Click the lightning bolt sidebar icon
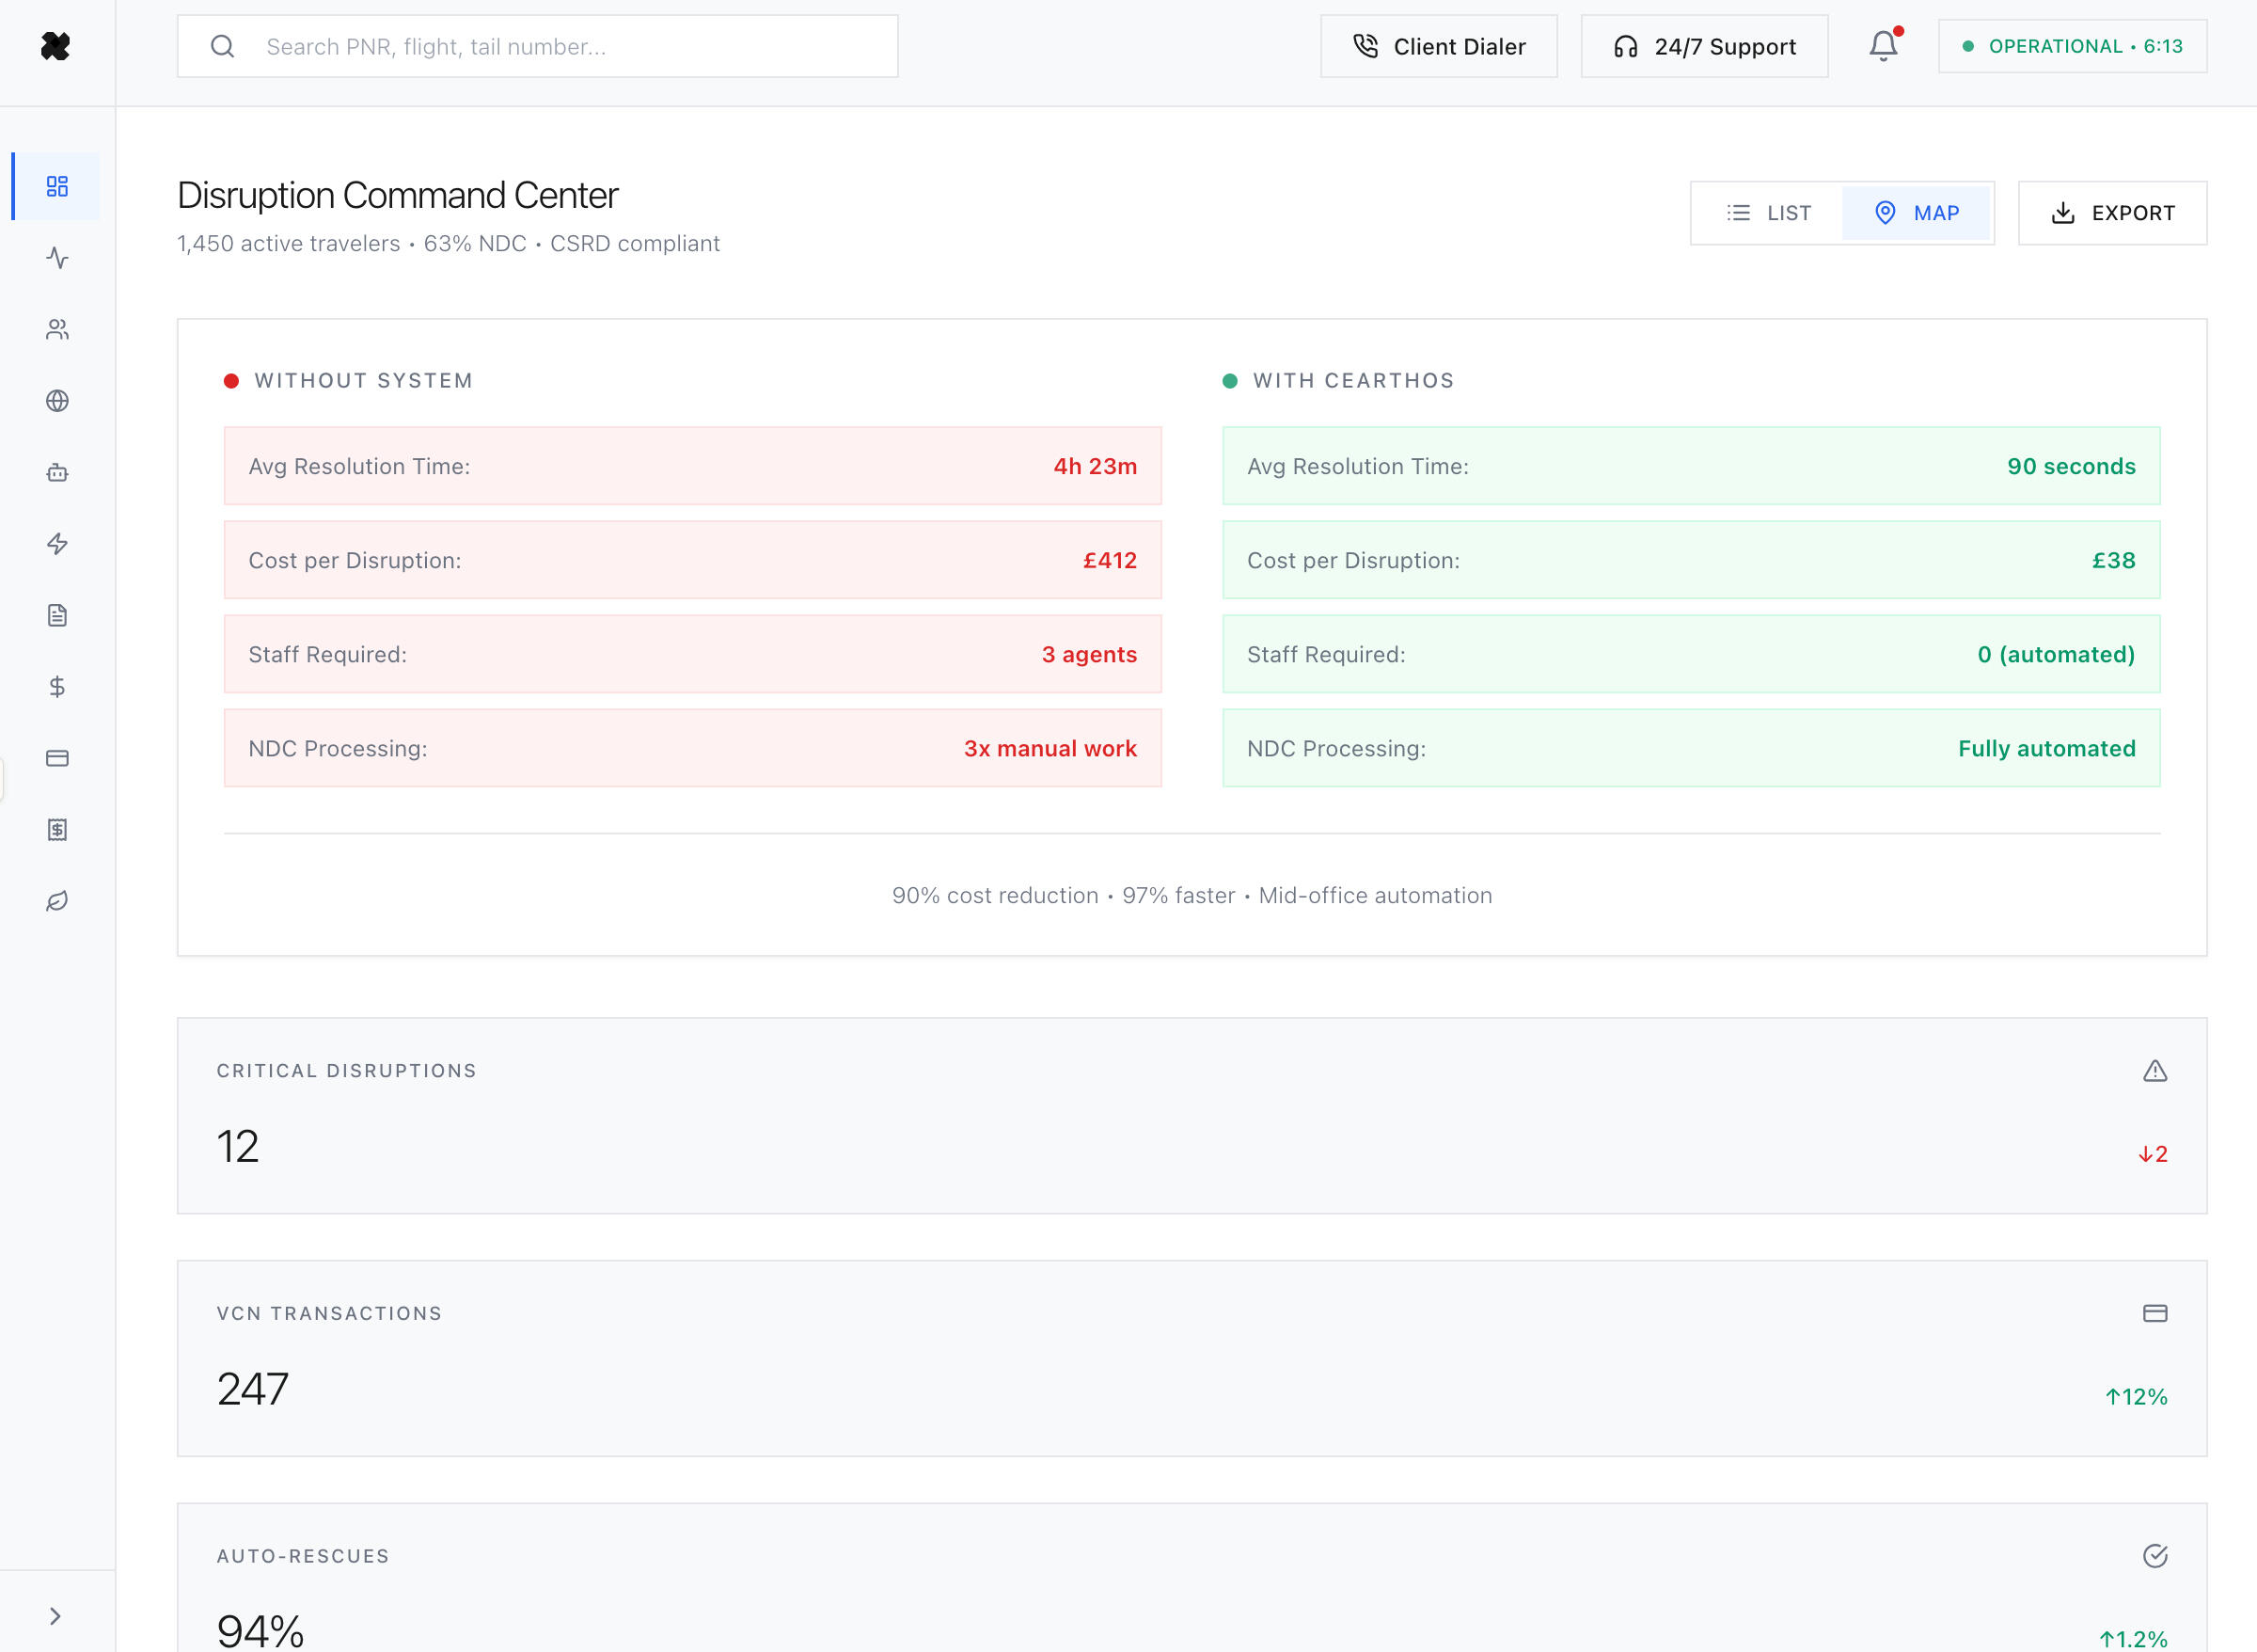The image size is (2257, 1652). pos(57,544)
